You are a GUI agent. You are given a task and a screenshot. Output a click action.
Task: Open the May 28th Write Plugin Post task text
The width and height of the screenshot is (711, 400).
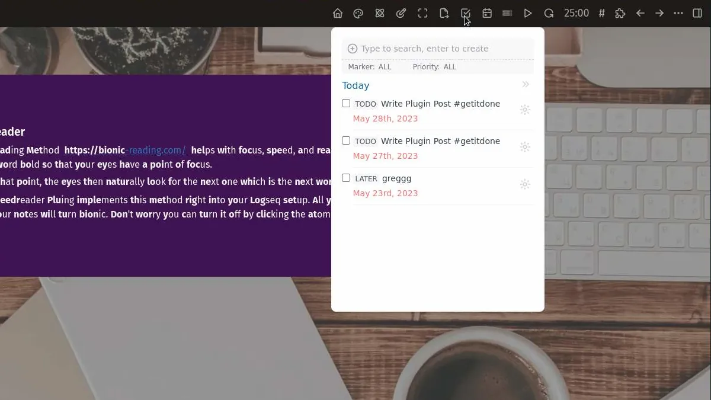click(440, 104)
